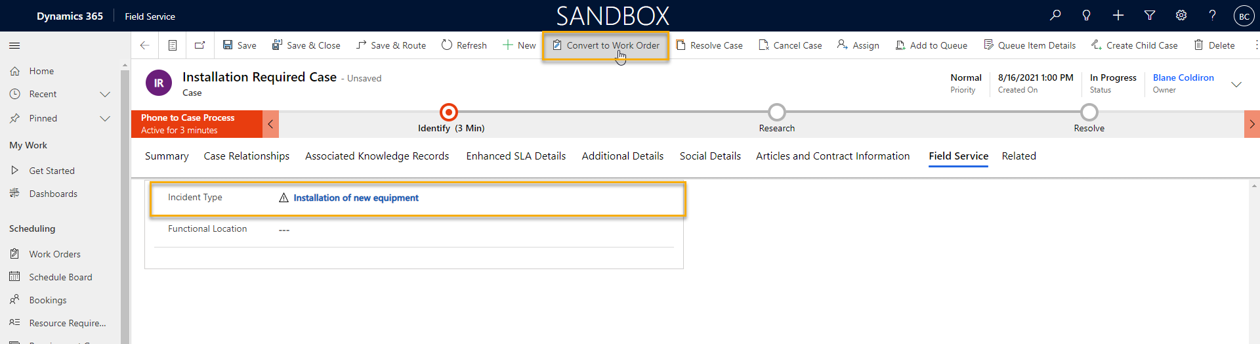1260x344 pixels.
Task: Click the lightbulb assistant icon
Action: (x=1087, y=16)
